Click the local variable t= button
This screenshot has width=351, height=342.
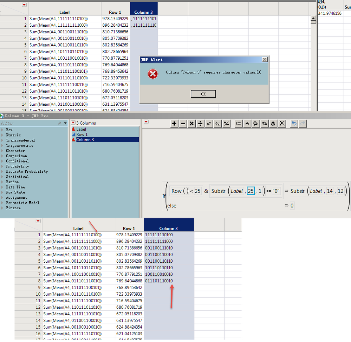239,124
